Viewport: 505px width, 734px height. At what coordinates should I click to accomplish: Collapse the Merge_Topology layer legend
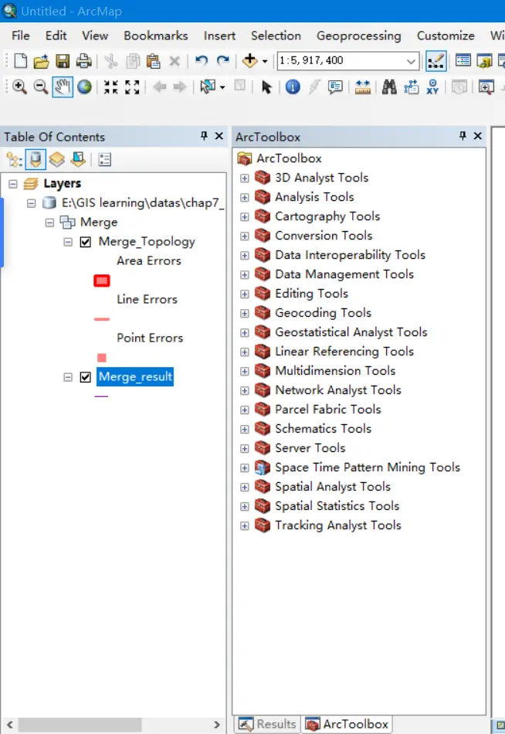68,242
